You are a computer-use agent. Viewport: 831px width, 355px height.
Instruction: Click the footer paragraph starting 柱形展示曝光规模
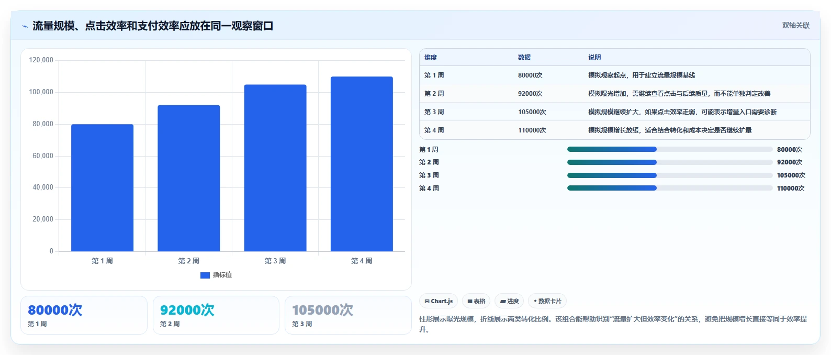tap(613, 324)
